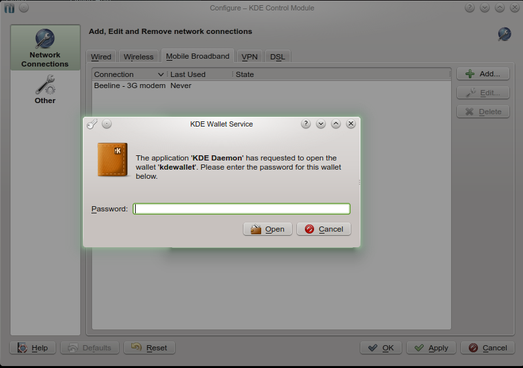This screenshot has width=523, height=368.
Task: Open Help in the Control Module window
Action: pos(33,348)
